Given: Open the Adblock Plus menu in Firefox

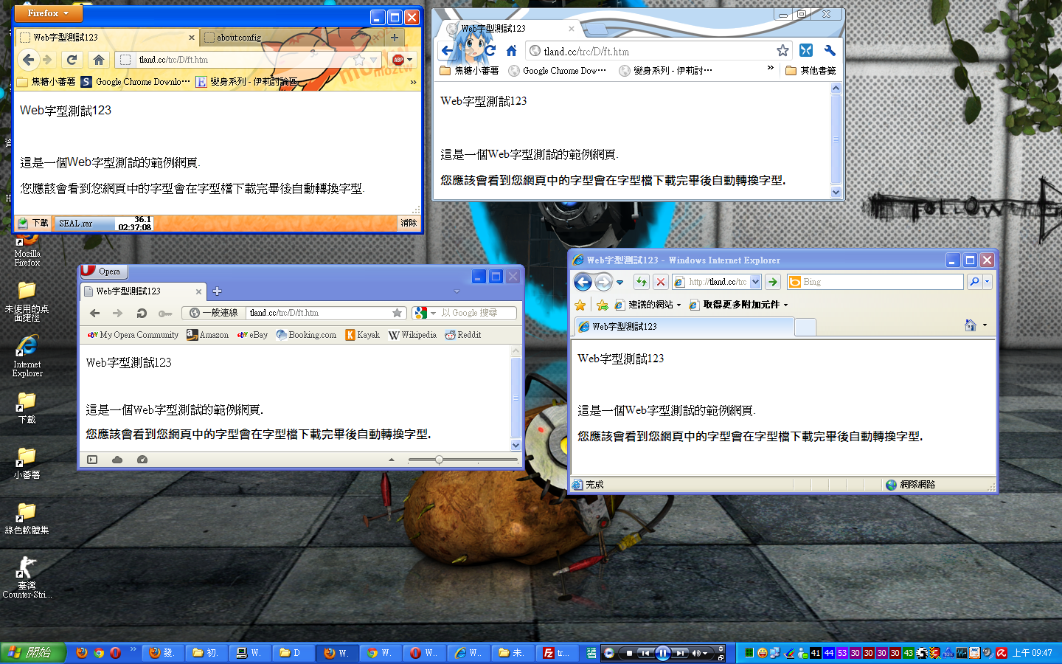Looking at the screenshot, I should (x=403, y=60).
